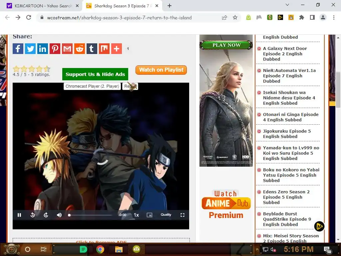Open File Explorer from the taskbar

click(x=119, y=249)
